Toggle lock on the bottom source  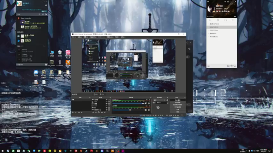pyautogui.click(x=109, y=109)
